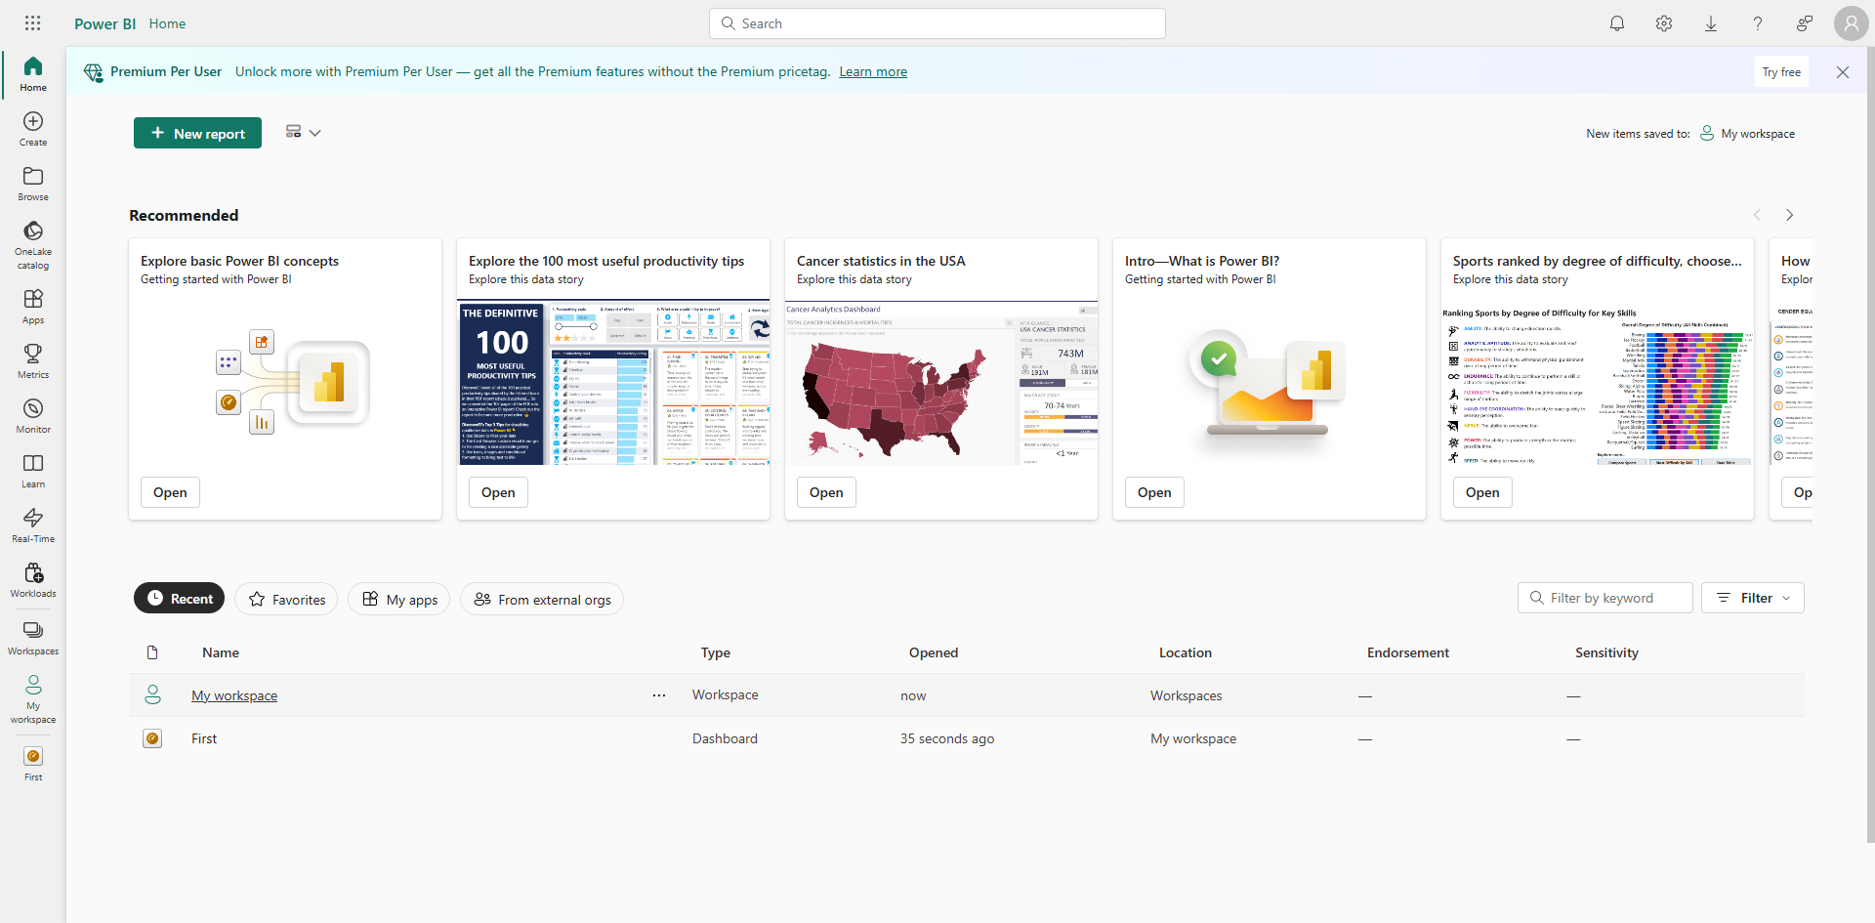Screen dimensions: 1875x923
Task: Open the Sports ranked by difficulty card
Action: (1482, 492)
